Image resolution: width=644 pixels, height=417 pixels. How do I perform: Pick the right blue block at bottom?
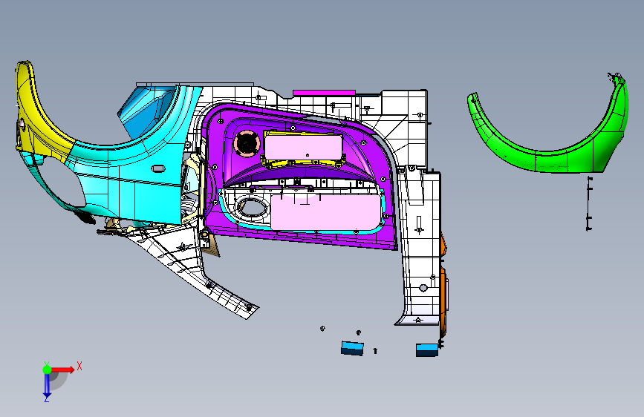point(427,350)
